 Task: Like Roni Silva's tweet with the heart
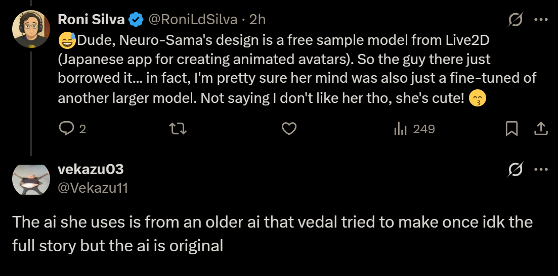click(x=288, y=129)
